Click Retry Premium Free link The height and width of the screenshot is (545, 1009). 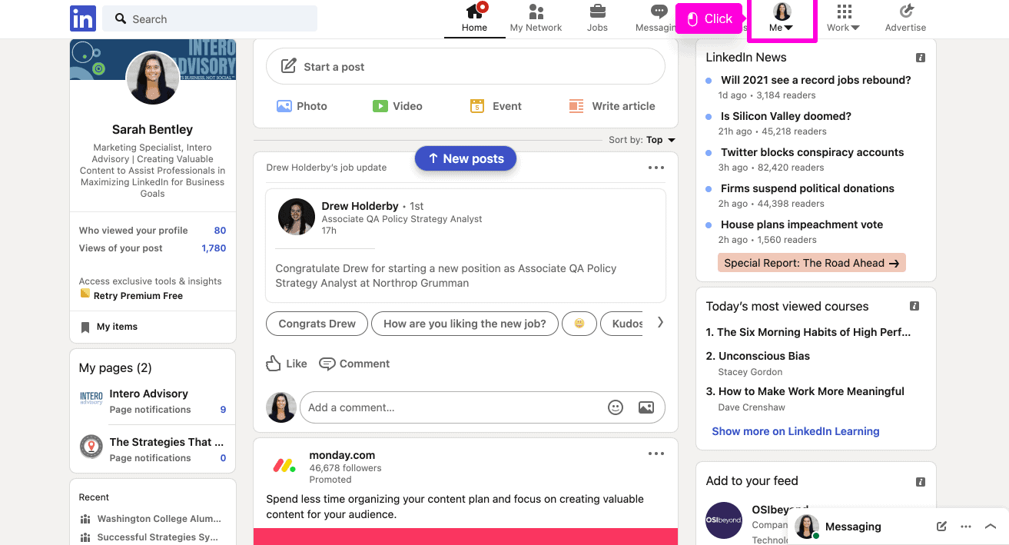coord(138,296)
